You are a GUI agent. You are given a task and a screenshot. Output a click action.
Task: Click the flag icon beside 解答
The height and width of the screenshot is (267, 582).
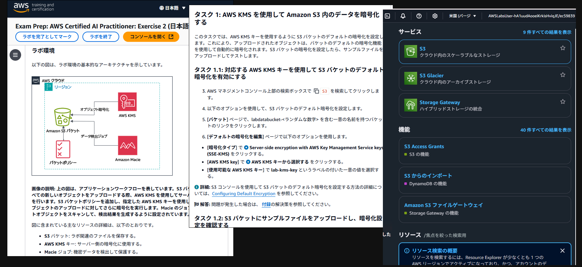pyautogui.click(x=197, y=204)
